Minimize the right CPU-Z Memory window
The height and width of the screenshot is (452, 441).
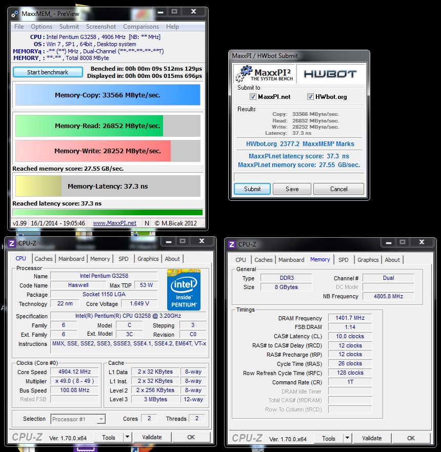[x=389, y=242]
